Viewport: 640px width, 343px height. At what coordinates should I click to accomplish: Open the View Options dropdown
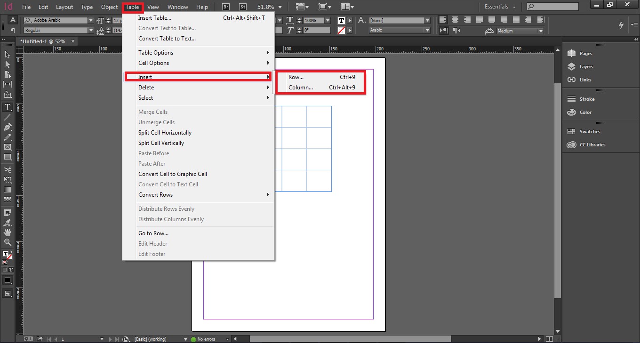(301, 7)
